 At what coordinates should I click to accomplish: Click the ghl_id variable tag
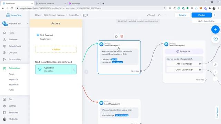pyautogui.click(x=114, y=60)
